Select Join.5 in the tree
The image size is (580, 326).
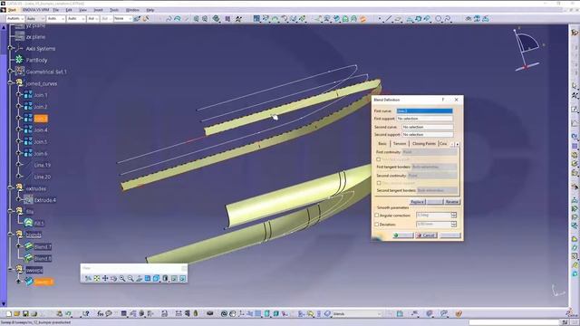40,142
